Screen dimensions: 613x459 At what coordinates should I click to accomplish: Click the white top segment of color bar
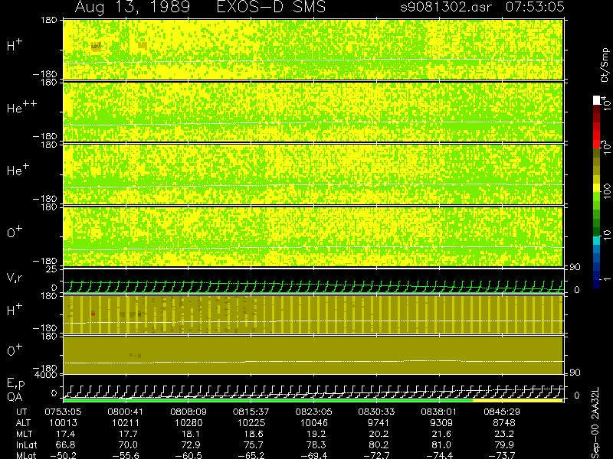point(597,100)
